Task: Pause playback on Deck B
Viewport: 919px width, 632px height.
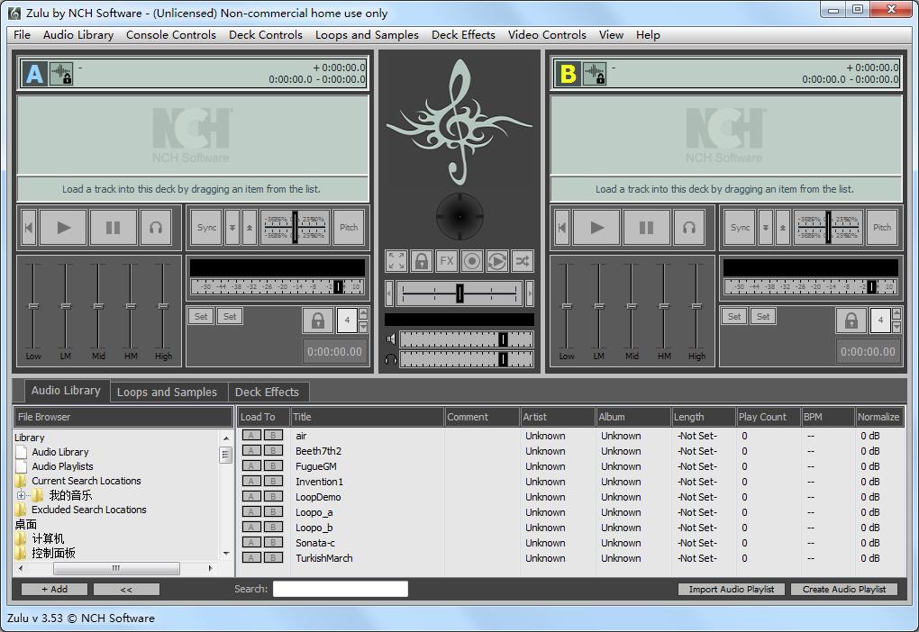Action: coord(647,227)
